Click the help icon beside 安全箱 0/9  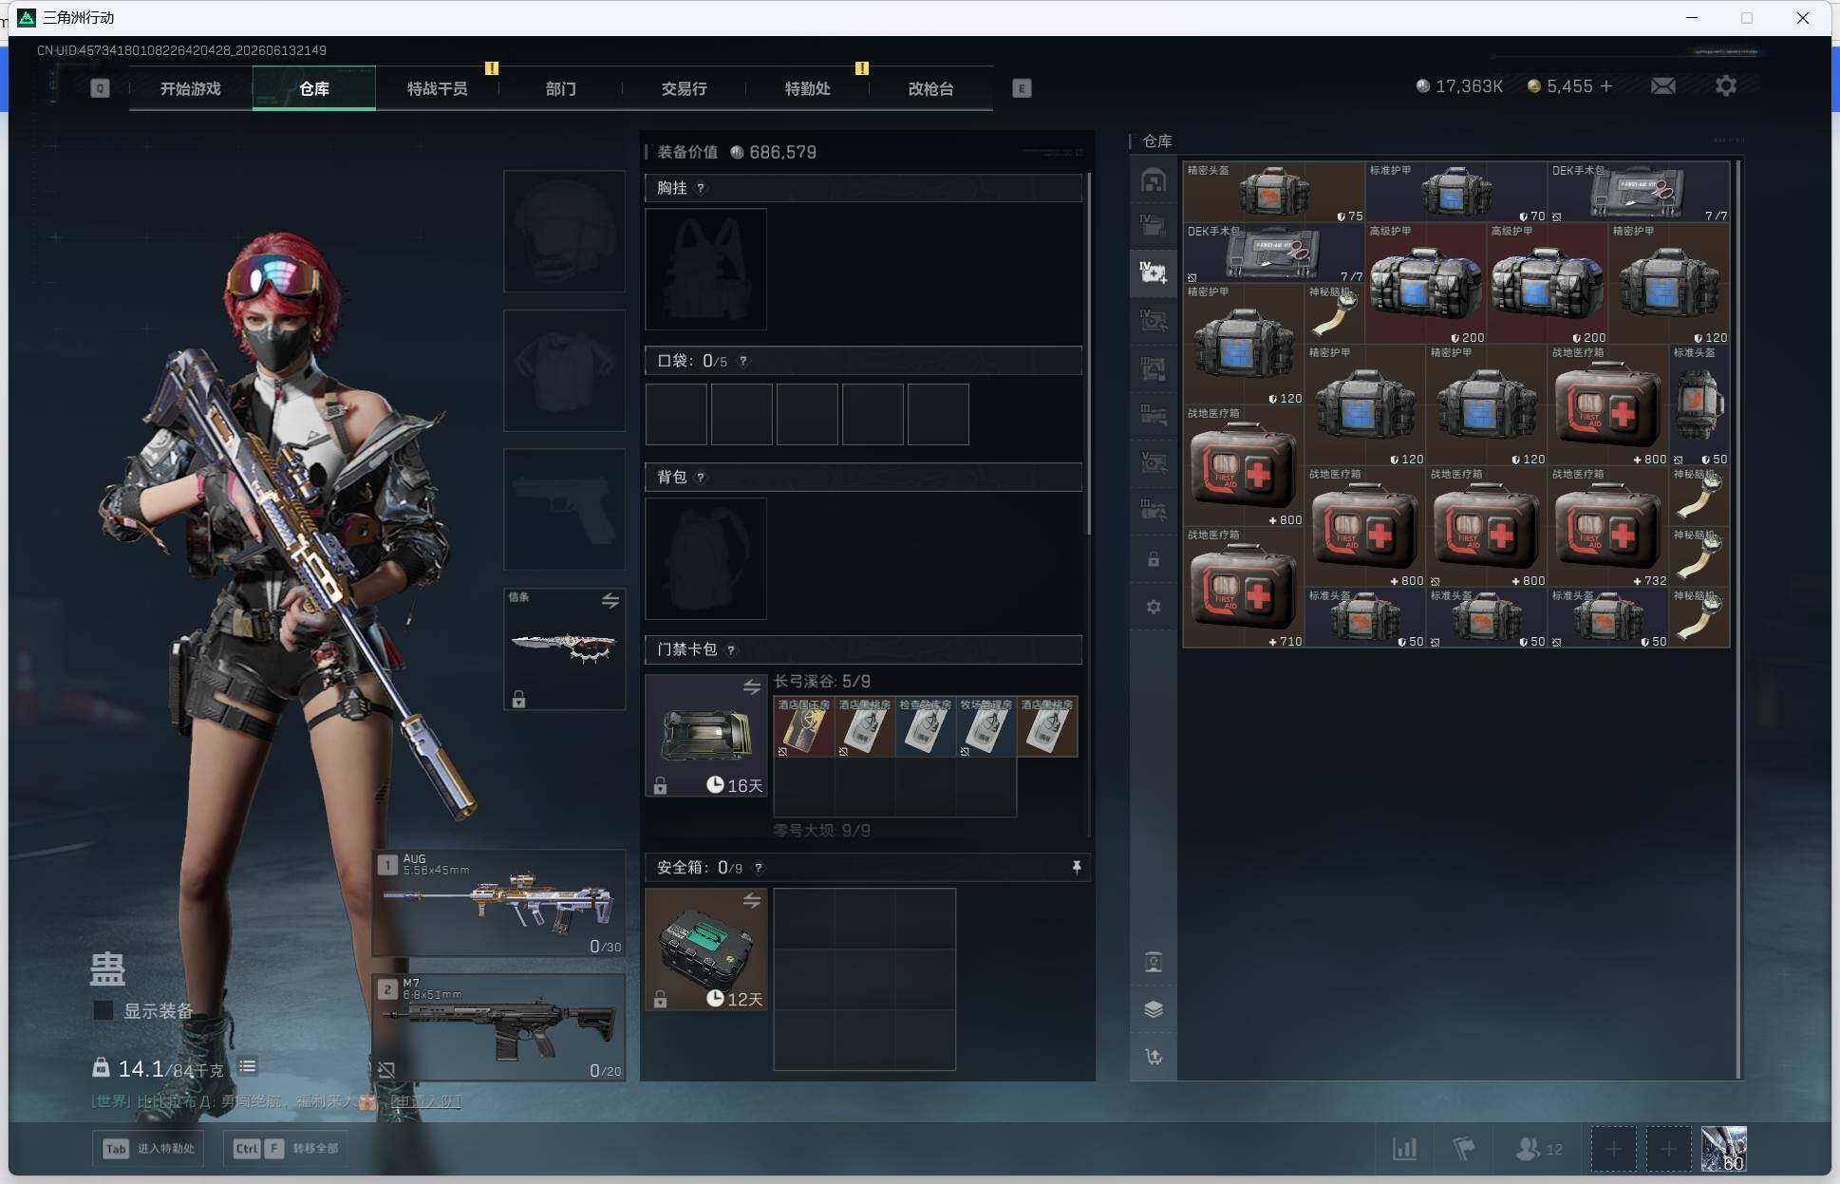[x=758, y=868]
